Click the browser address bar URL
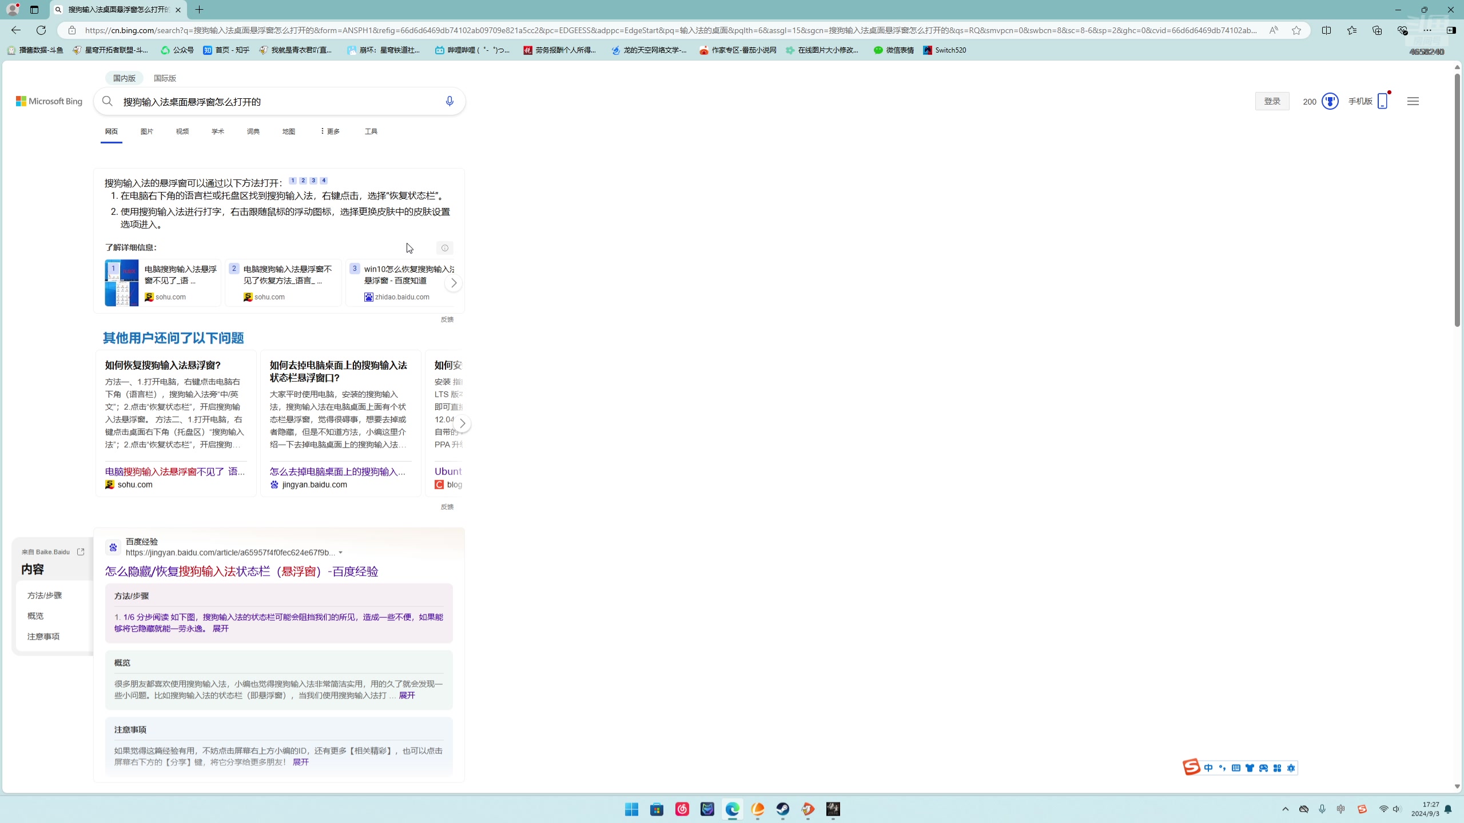This screenshot has height=823, width=1464. pos(670,30)
